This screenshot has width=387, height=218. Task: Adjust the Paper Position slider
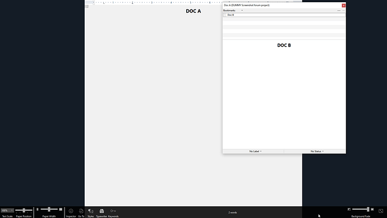tap(24, 210)
